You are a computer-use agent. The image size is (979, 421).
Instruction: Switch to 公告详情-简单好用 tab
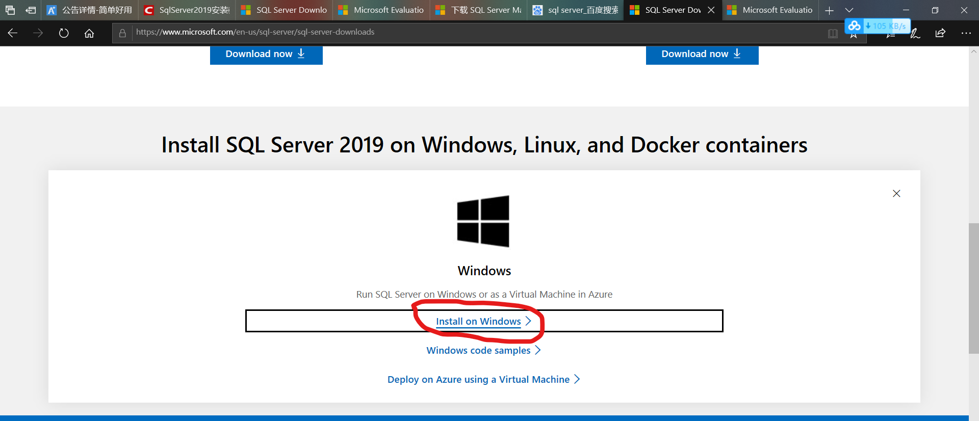[90, 10]
